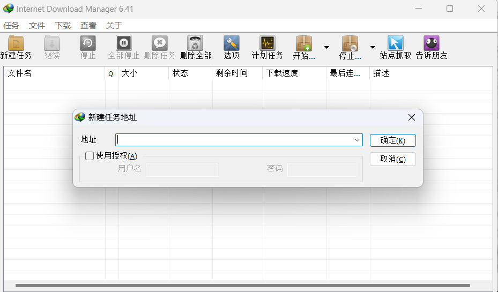Viewport: 498px width, 292px height.
Task: Maximize the Internet Download Manager window
Action: (450, 9)
